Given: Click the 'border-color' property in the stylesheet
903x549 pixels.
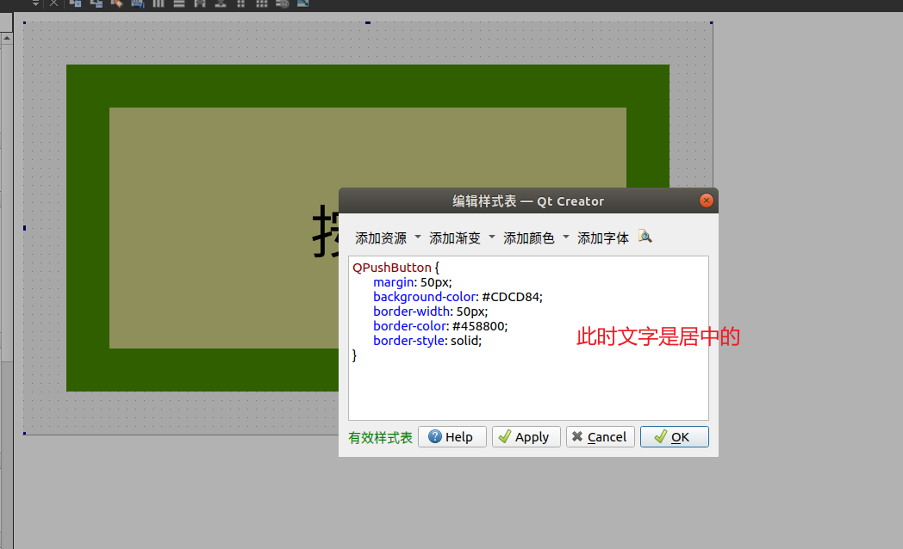Looking at the screenshot, I should (x=410, y=326).
